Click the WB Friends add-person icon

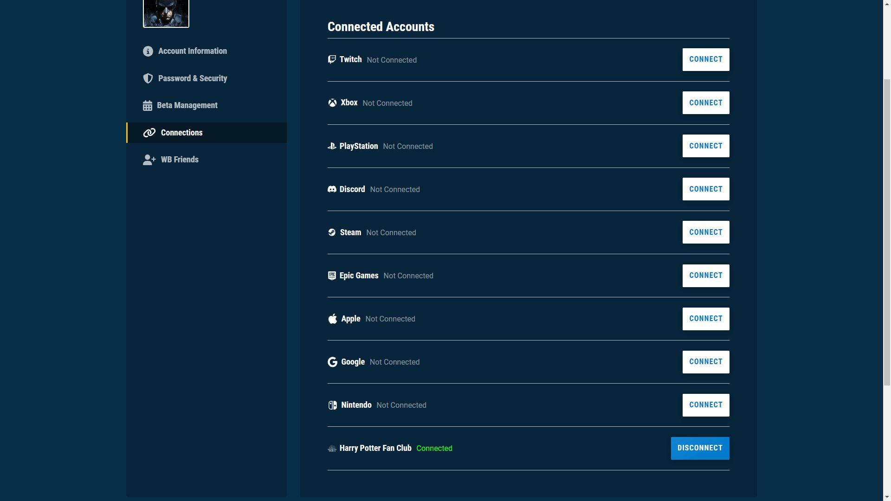point(149,160)
